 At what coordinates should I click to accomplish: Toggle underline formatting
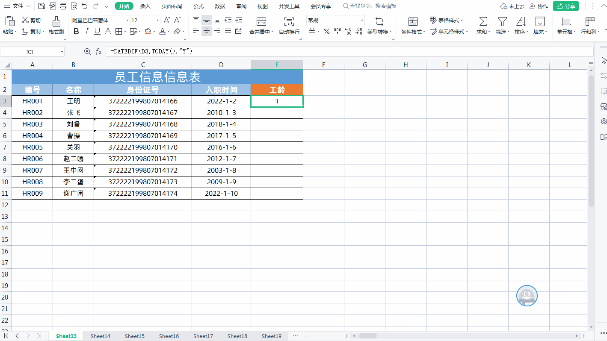pos(97,31)
